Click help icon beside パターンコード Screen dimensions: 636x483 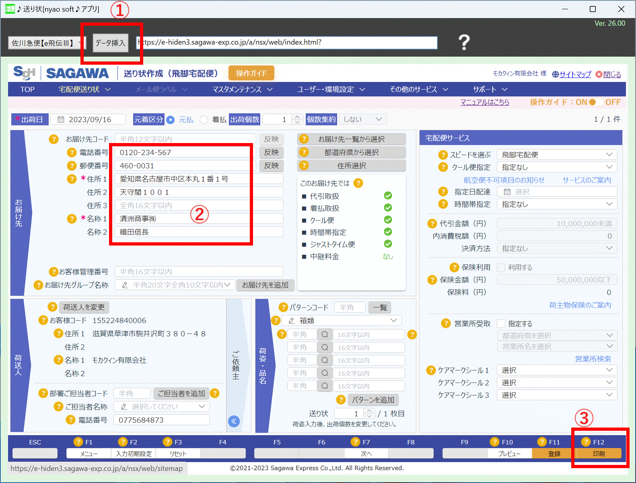click(283, 307)
